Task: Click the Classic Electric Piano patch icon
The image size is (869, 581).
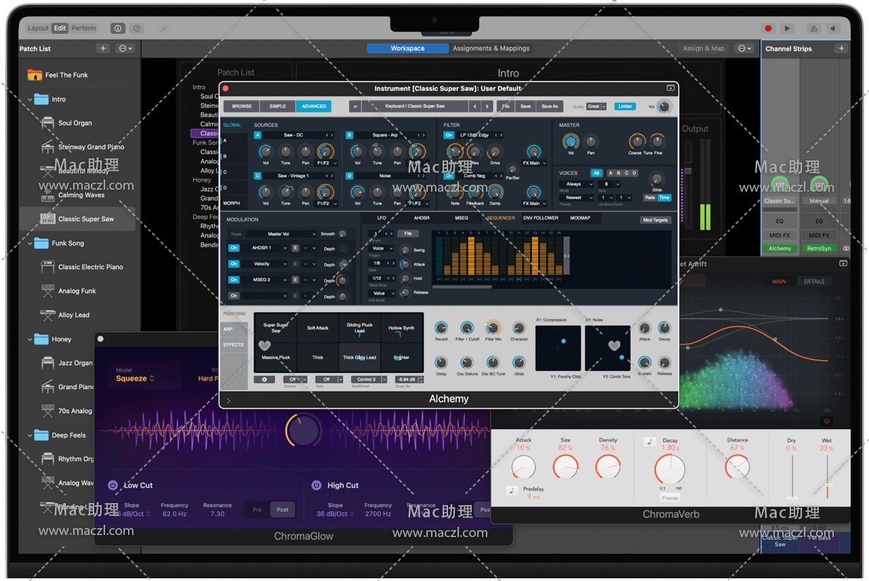Action: (47, 267)
